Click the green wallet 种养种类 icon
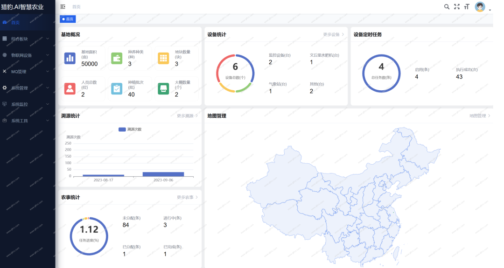This screenshot has height=268, width=504. (117, 58)
